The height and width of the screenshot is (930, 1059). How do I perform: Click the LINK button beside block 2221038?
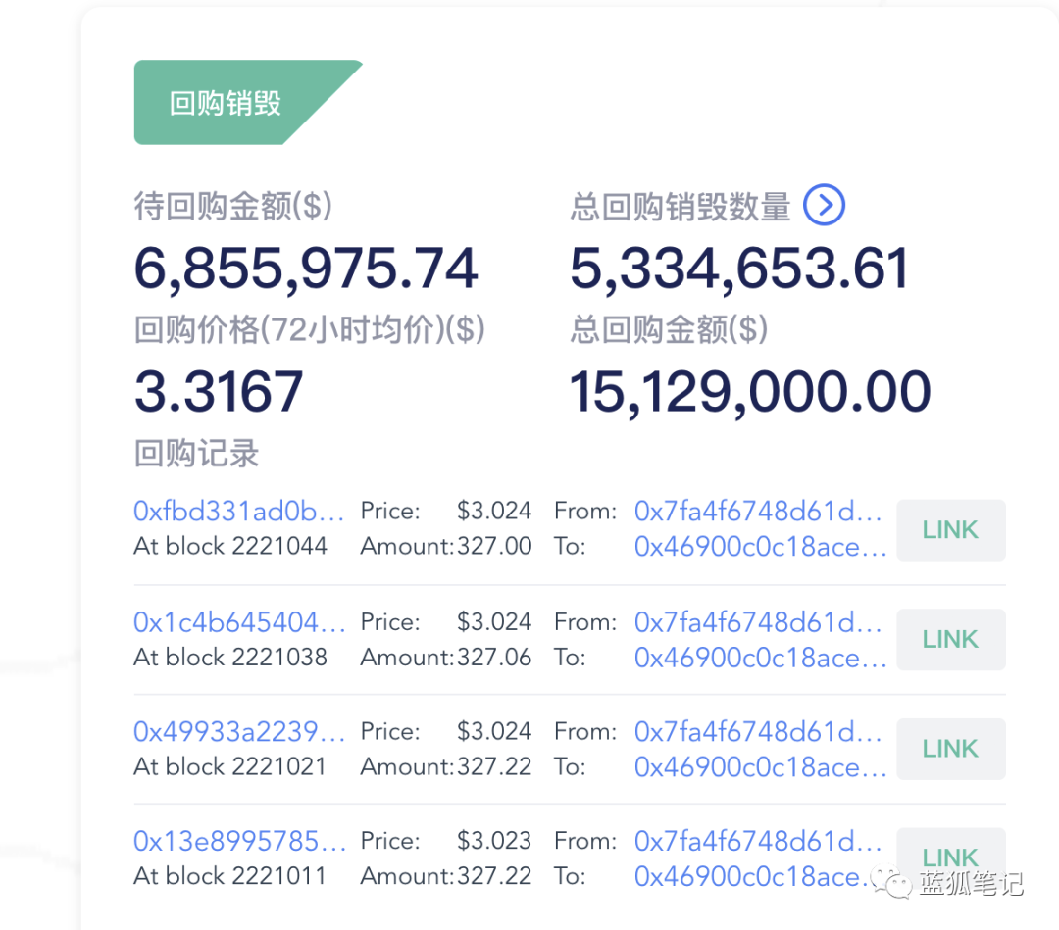tap(949, 639)
